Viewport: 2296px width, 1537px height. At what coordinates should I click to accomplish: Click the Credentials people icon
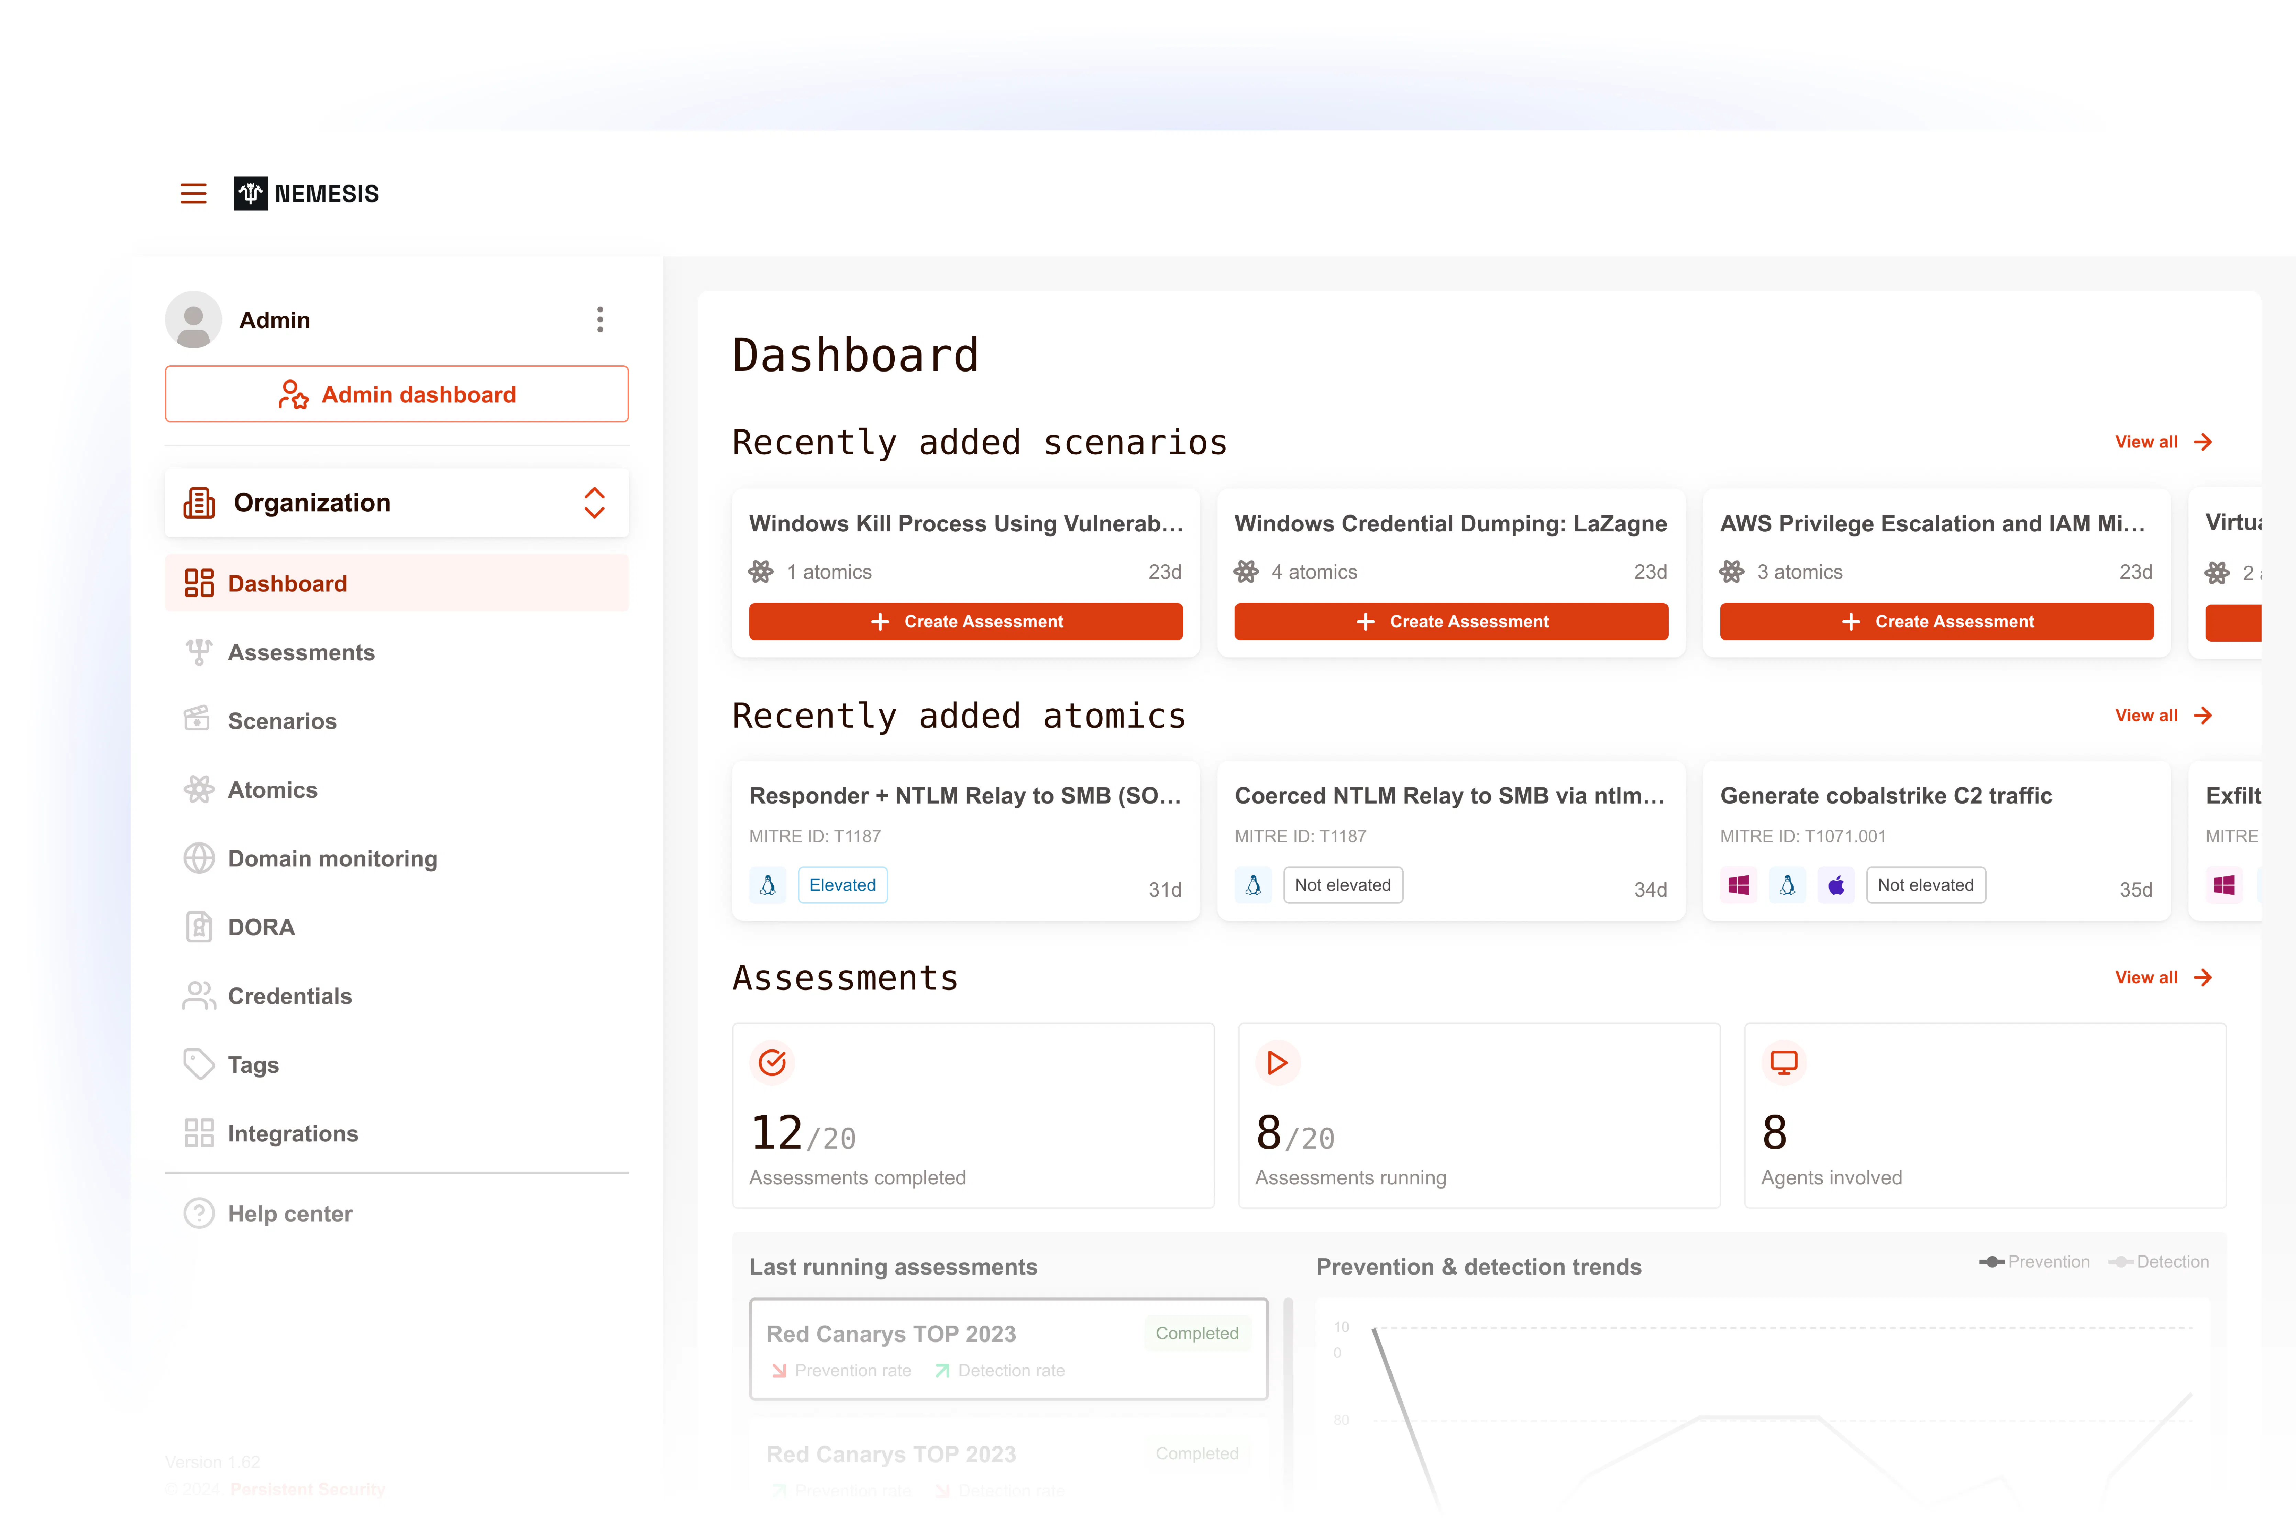point(199,996)
